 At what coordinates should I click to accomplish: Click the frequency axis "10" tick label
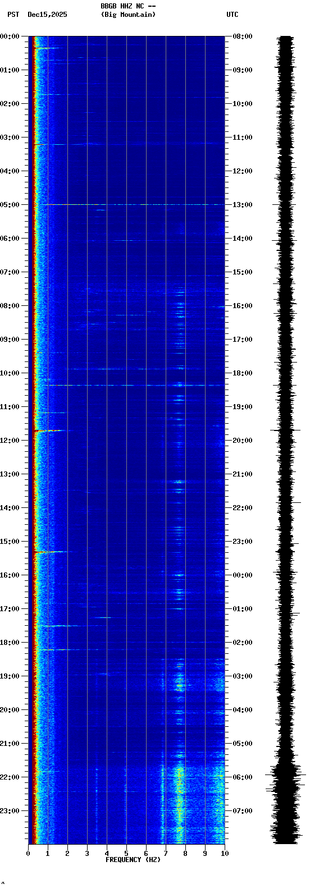pos(225,854)
